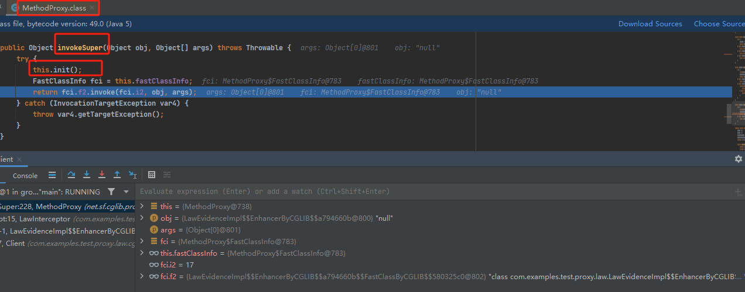Click the Run to Cursor button
The height and width of the screenshot is (292, 745).
click(132, 175)
